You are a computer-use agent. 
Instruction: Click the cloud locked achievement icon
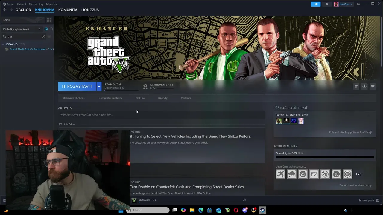tap(291, 174)
